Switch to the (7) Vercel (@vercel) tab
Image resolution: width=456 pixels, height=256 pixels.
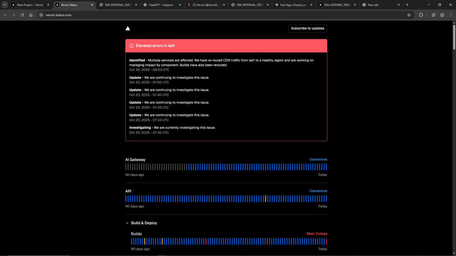click(206, 5)
